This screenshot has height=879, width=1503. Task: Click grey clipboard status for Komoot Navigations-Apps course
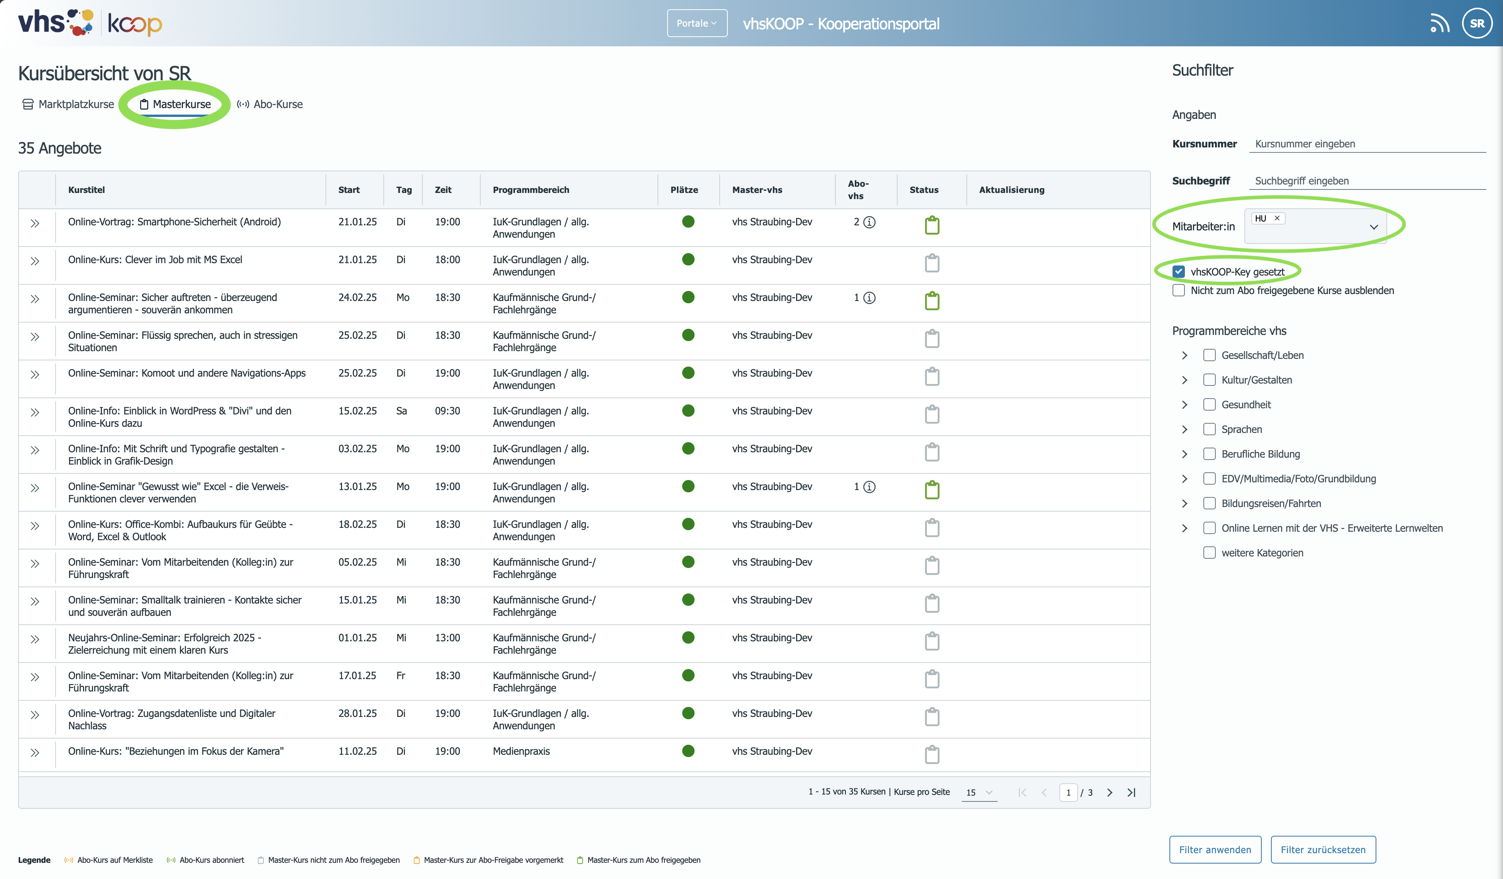(x=932, y=377)
